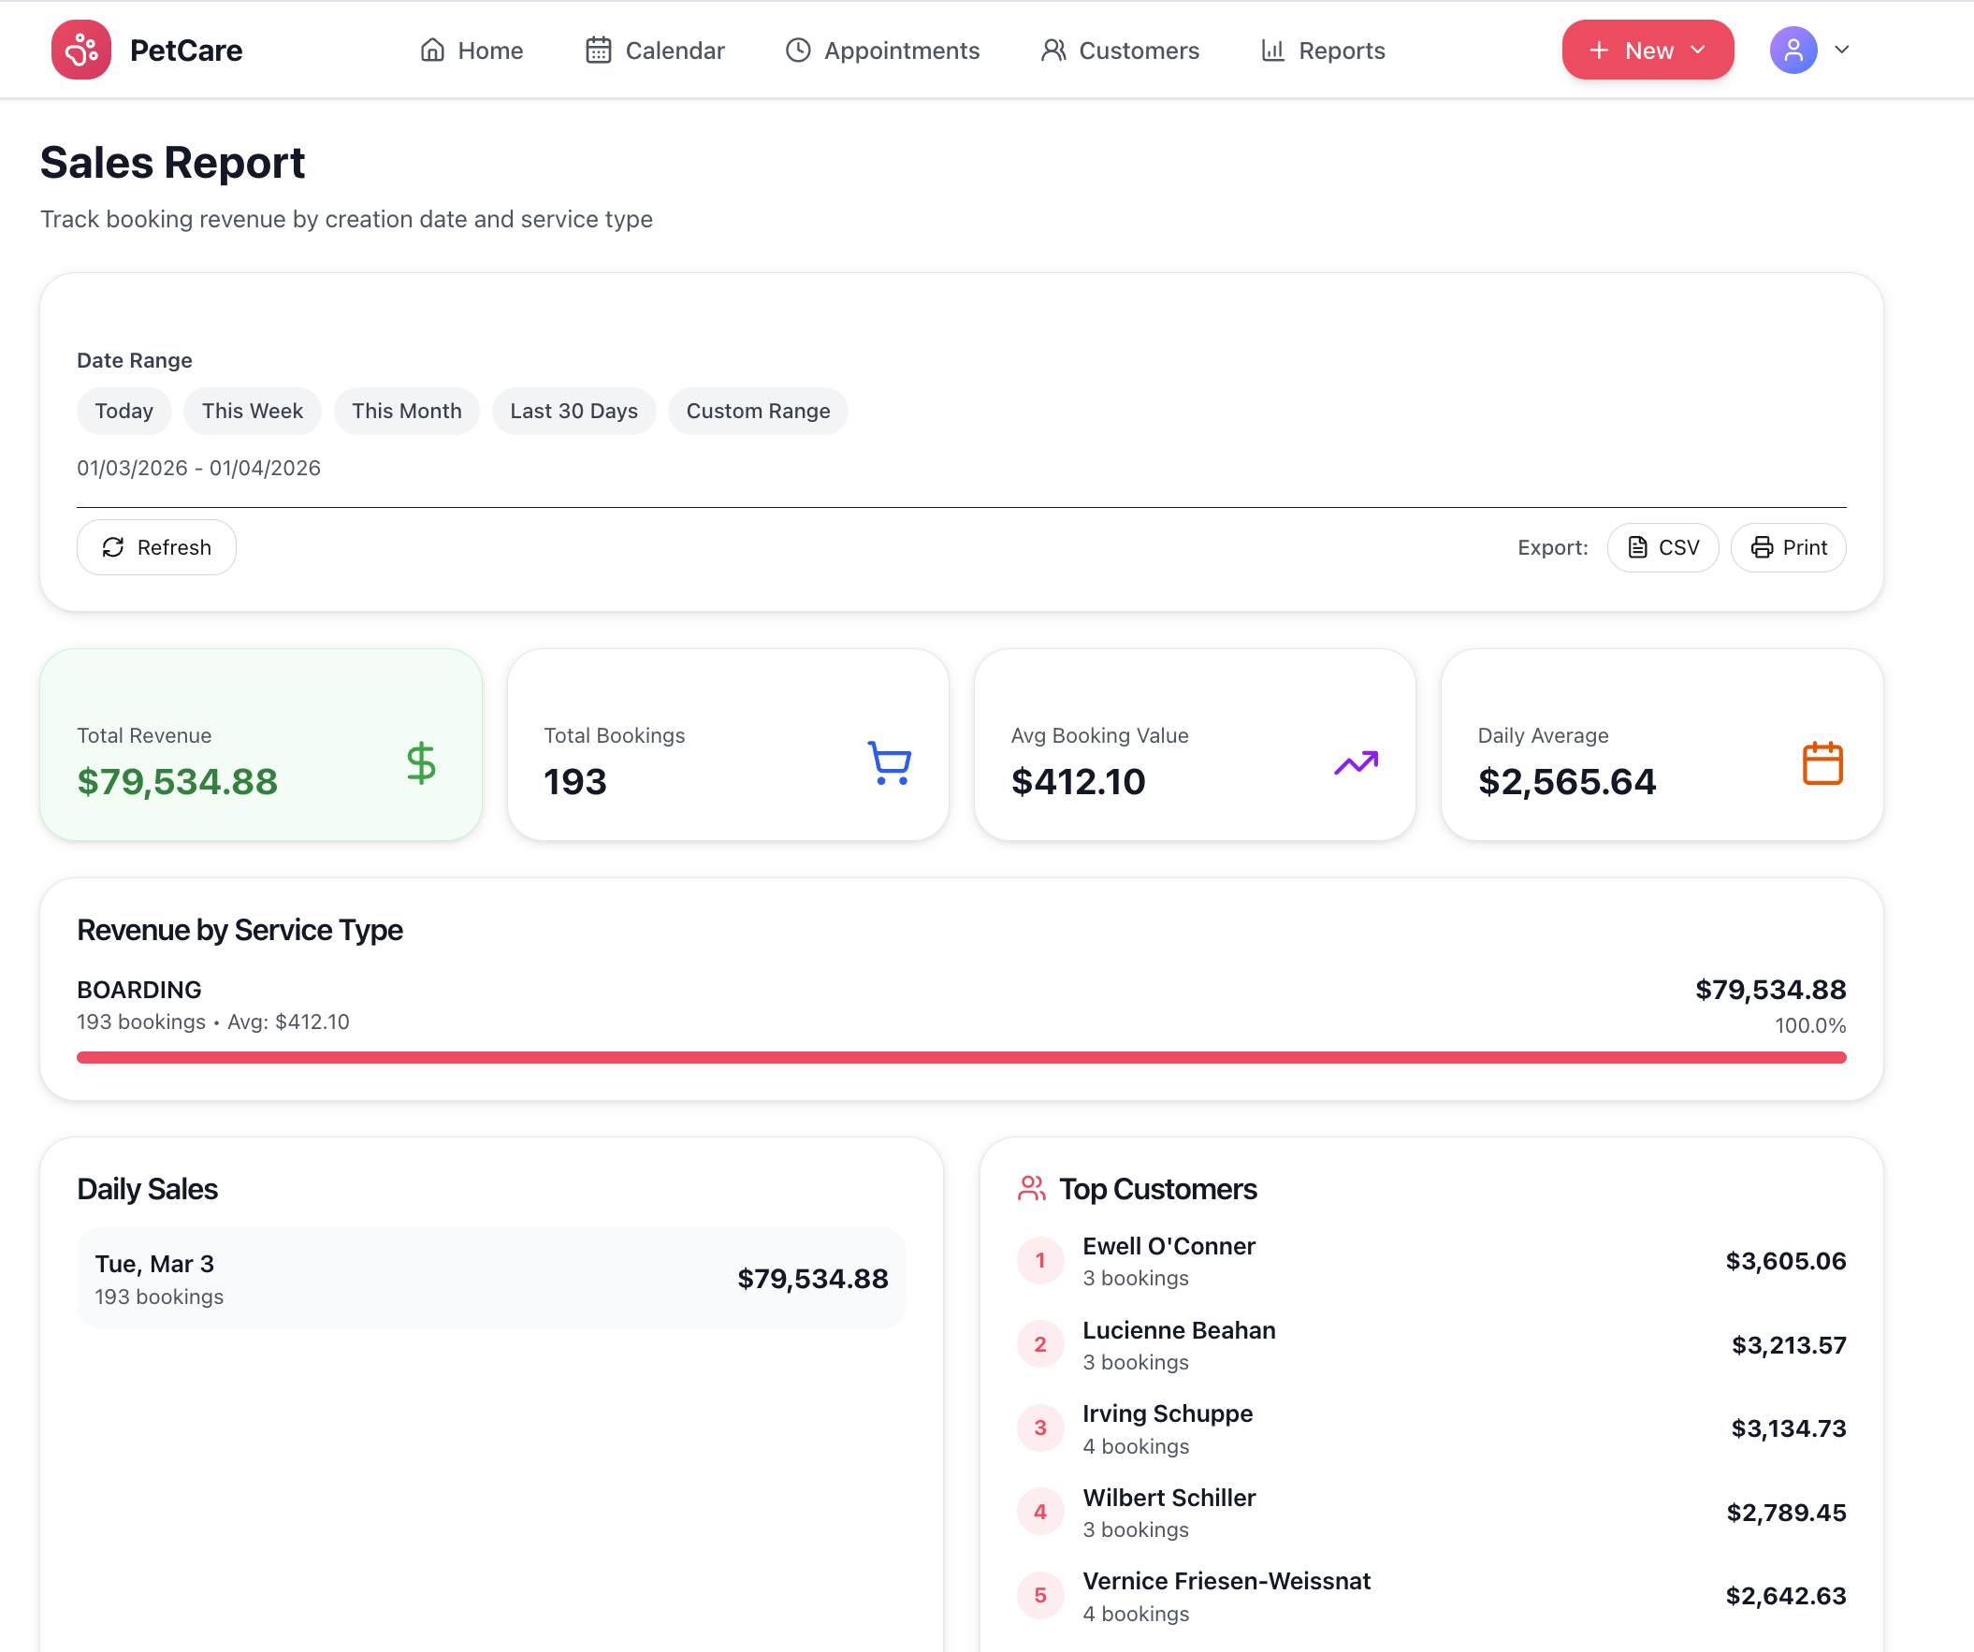
Task: Switch to Last 30 Days range
Action: point(573,411)
